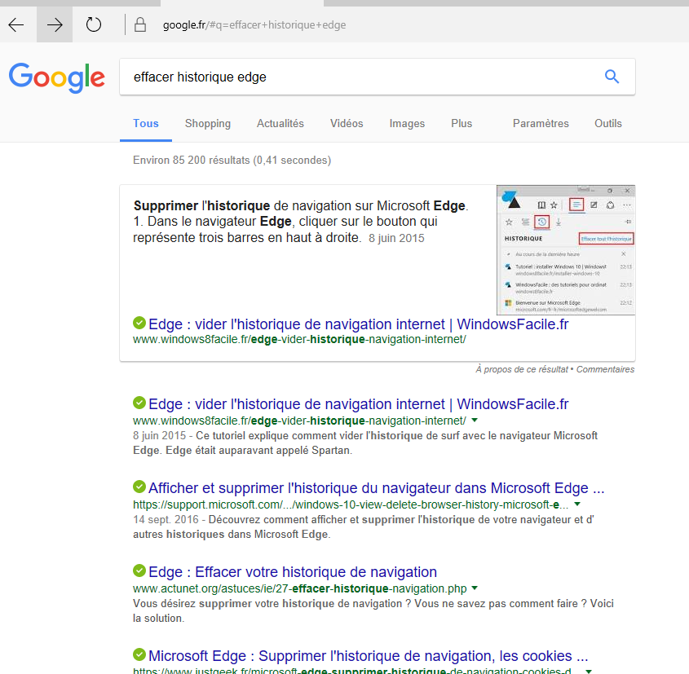This screenshot has width=689, height=674.
Task: Open the featured snippet WindowsFacile.fr title link
Action: (x=358, y=324)
